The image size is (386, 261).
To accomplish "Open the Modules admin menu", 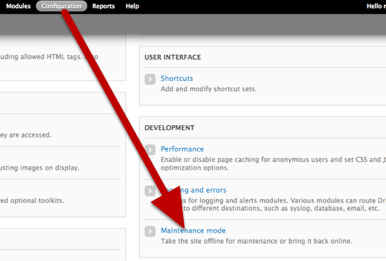I will click(x=18, y=6).
